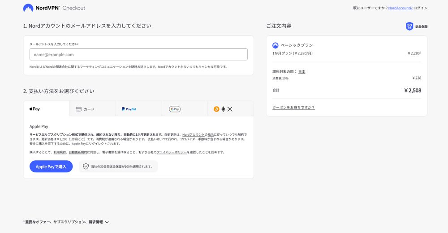Viewport: 448px width, 233px height.
Task: Select the カード card payment tab
Action: pos(93,109)
